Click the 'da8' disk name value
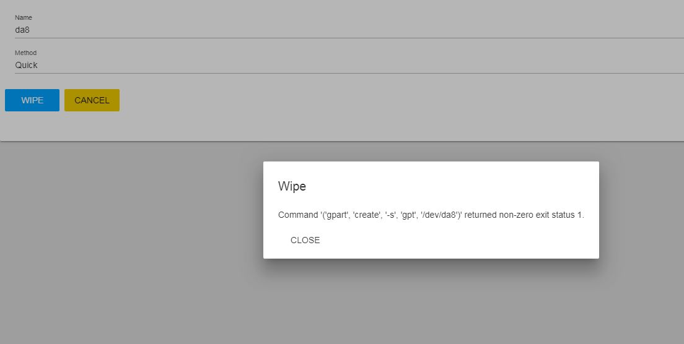Screen dimensions: 684x344 tap(22, 29)
